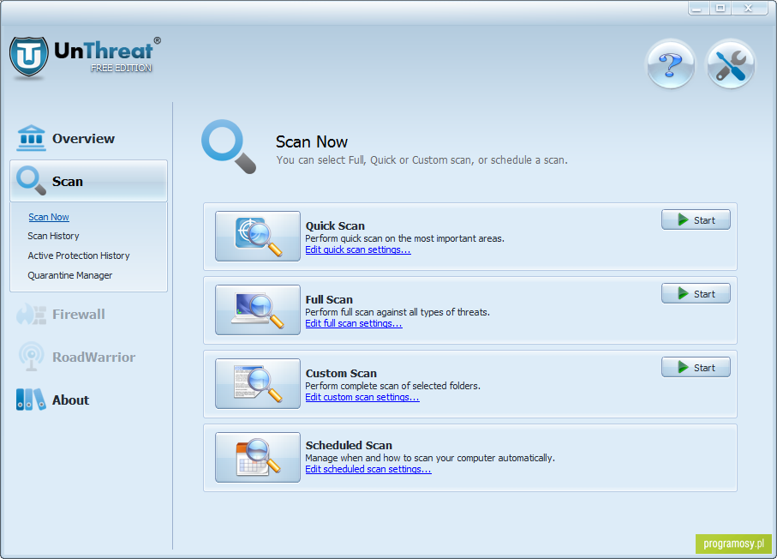Open Edit quick scan settings link

tap(358, 250)
